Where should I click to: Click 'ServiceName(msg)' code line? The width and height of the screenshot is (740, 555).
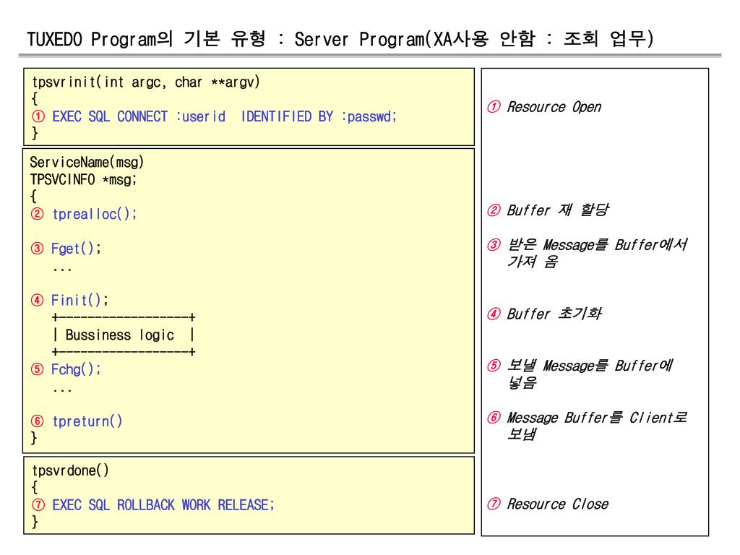point(87,163)
